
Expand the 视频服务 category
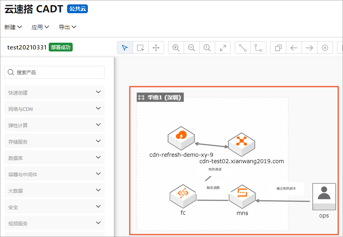(54, 223)
